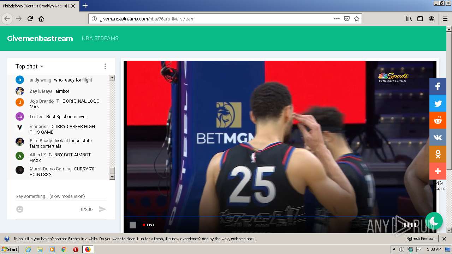Save page to Pocket
Image resolution: width=452 pixels, height=254 pixels.
347,19
